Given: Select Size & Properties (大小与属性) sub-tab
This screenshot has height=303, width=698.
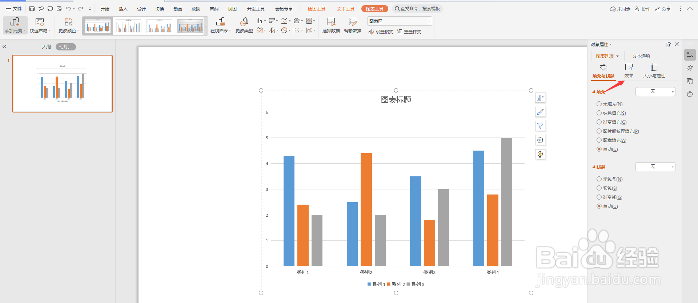Looking at the screenshot, I should pyautogui.click(x=654, y=71).
